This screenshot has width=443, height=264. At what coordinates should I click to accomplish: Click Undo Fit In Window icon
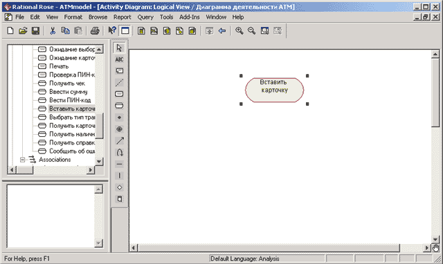point(278,30)
